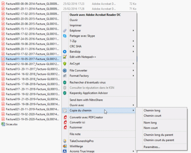Viewport: 191px width, 153px height.
Task: Click the Copie du chemin icon
Action: 65,111
